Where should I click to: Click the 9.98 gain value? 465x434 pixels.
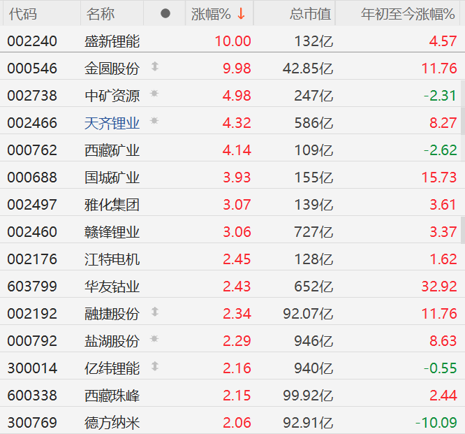(x=237, y=68)
